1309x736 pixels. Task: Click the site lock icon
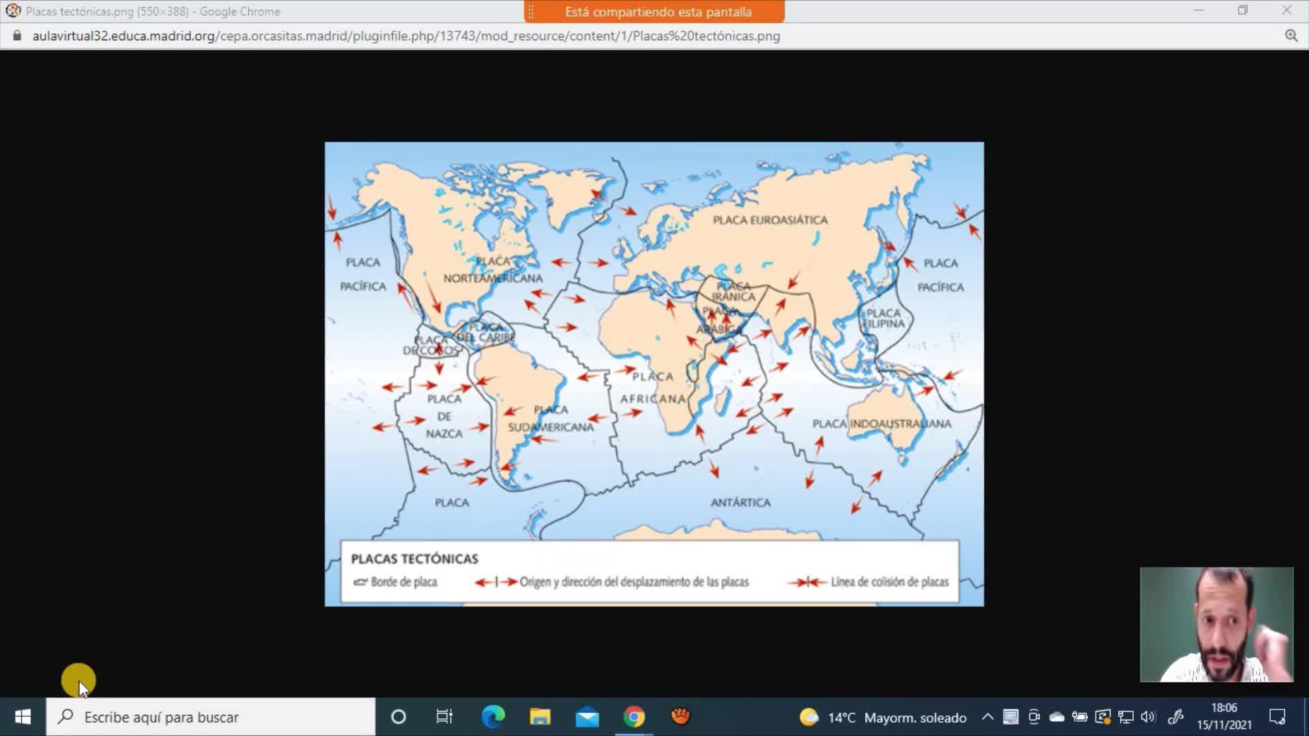tap(18, 35)
